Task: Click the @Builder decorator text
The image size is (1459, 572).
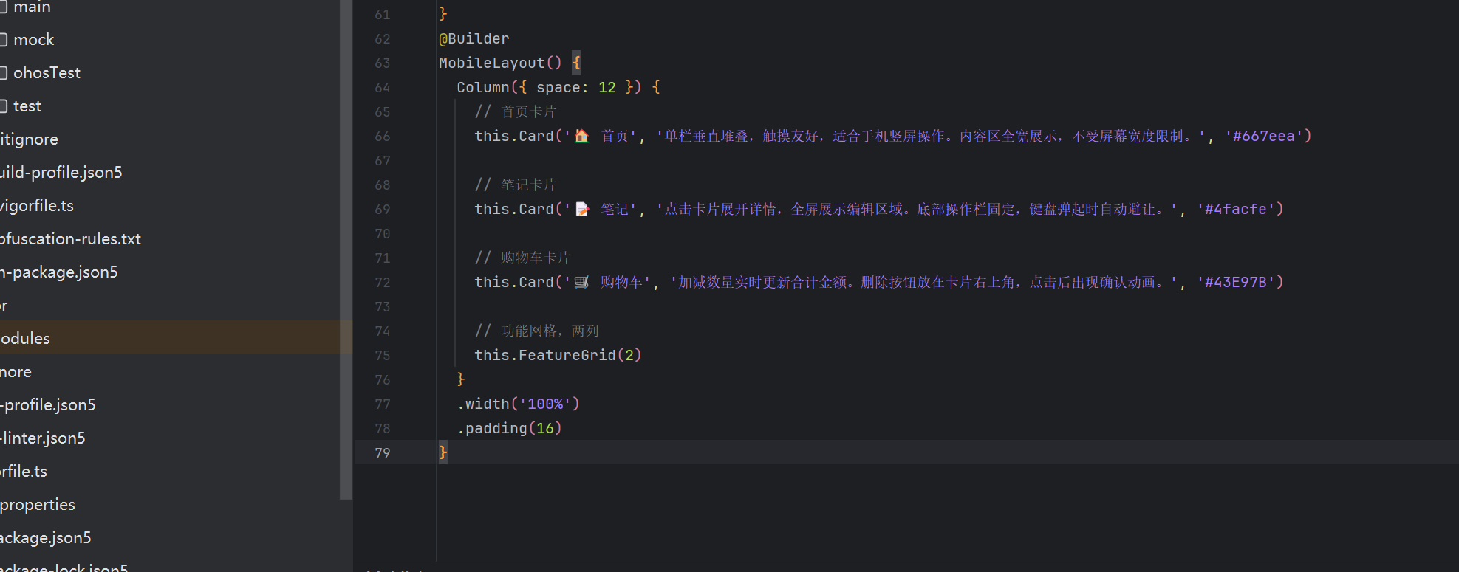Action: pyautogui.click(x=474, y=38)
